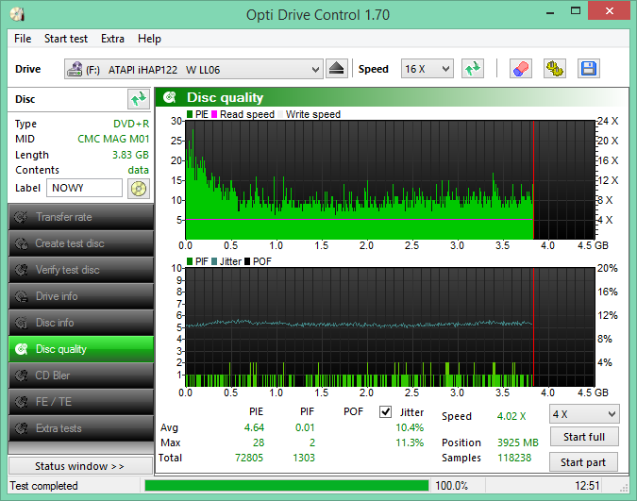This screenshot has width=637, height=501.
Task: Click the Extra tests sidebar icon
Action: click(21, 428)
